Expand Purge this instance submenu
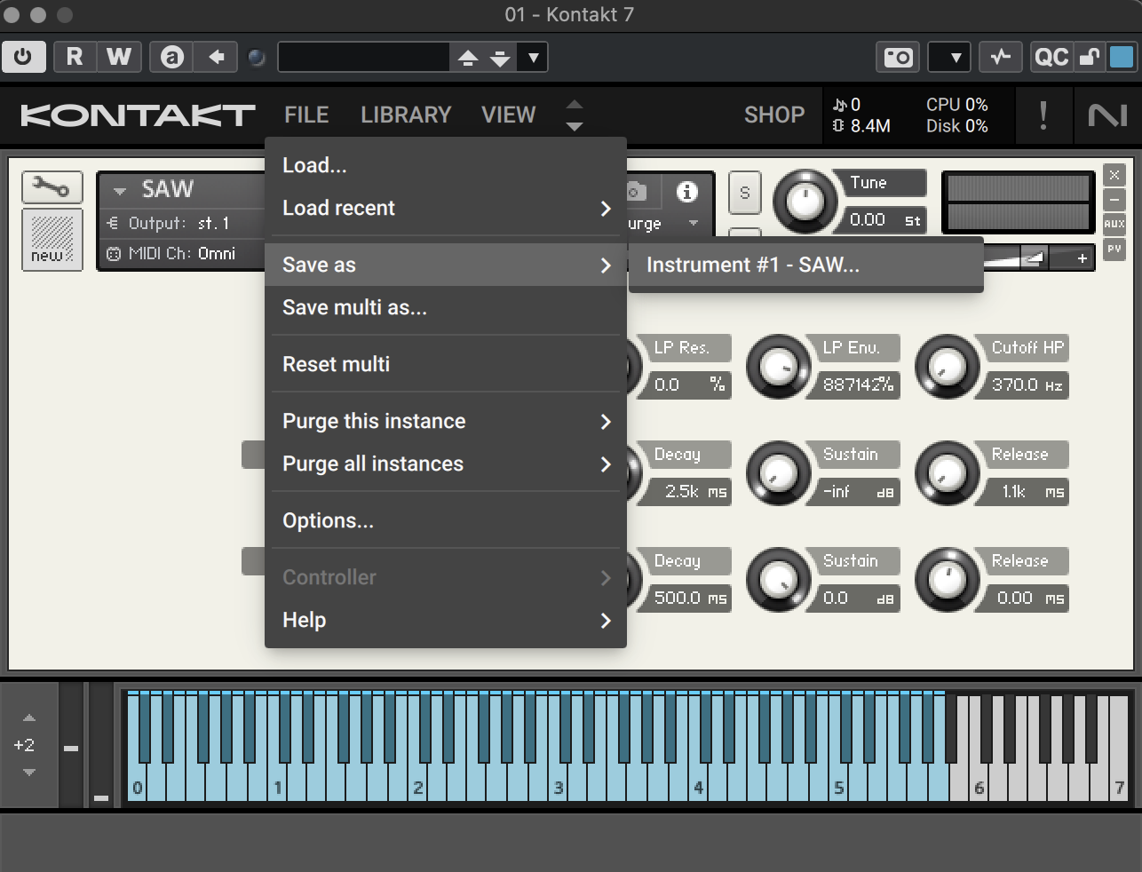This screenshot has height=872, width=1142. [446, 421]
